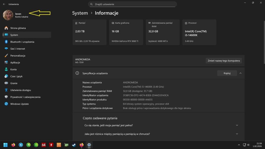Click 'Zmień nazwę tego komputera' button

pyautogui.click(x=224, y=61)
